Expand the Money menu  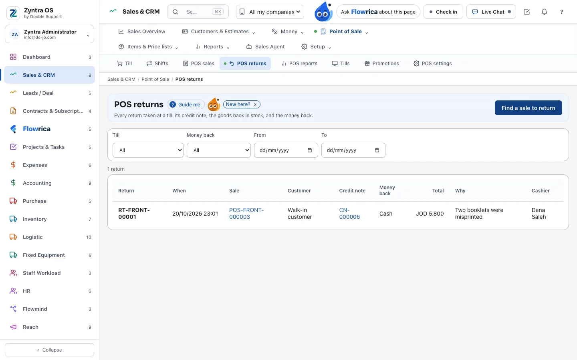pyautogui.click(x=288, y=32)
